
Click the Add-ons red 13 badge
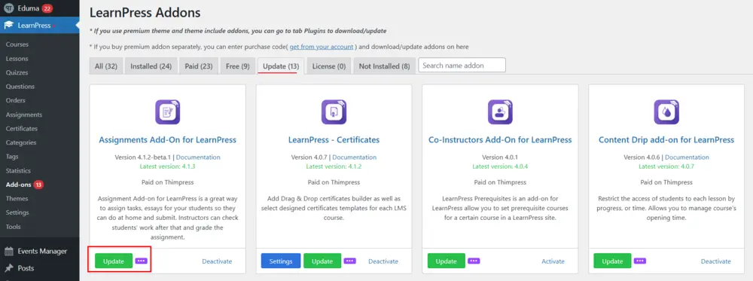[38, 185]
